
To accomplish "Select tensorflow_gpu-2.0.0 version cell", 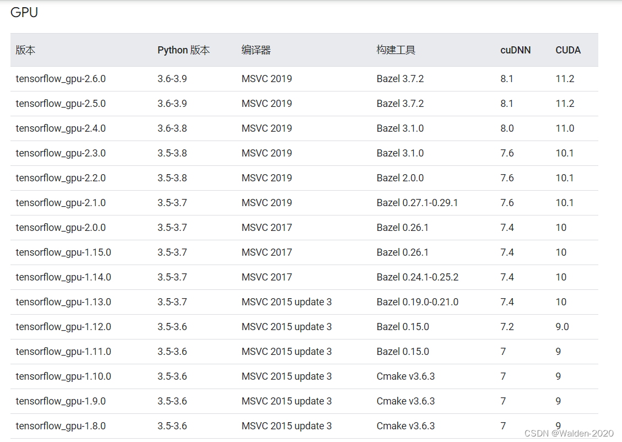I will [x=61, y=228].
